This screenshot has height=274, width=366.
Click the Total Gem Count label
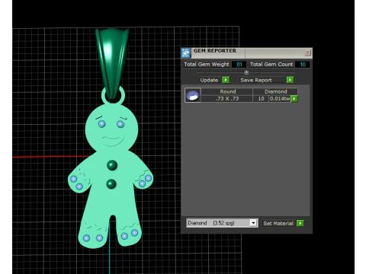271,65
